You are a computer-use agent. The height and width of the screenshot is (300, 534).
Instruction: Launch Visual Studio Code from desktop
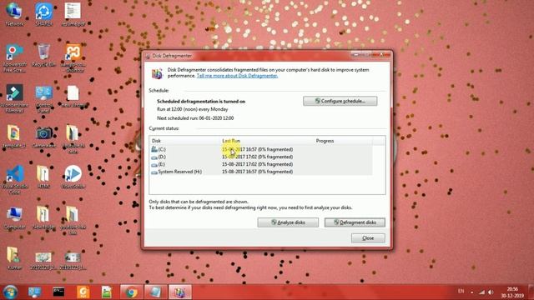click(15, 180)
